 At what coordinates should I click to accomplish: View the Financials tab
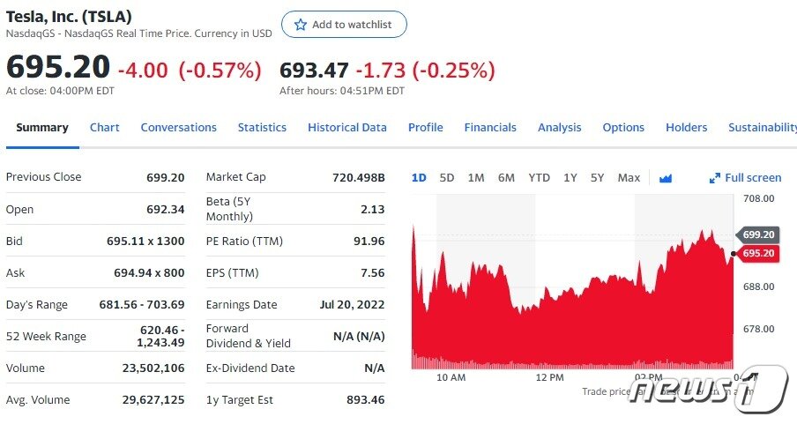point(490,128)
